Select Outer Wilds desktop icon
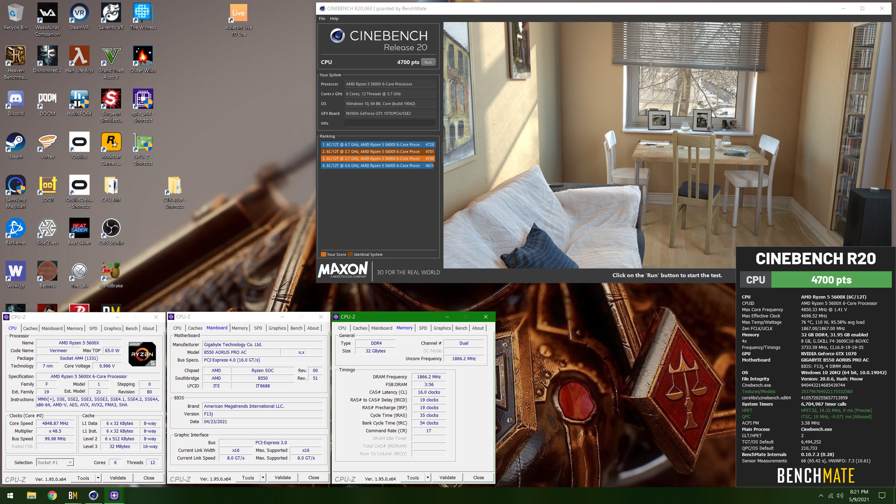896x504 pixels. click(x=143, y=60)
